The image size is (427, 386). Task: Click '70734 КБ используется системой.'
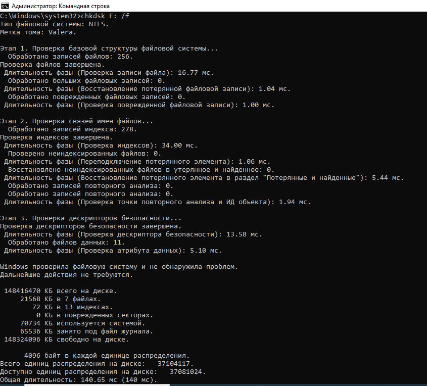click(x=82, y=323)
